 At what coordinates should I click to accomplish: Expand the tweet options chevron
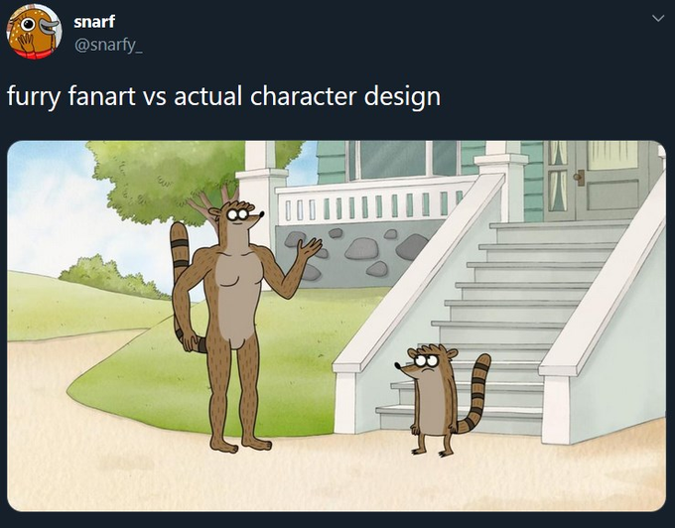click(658, 18)
